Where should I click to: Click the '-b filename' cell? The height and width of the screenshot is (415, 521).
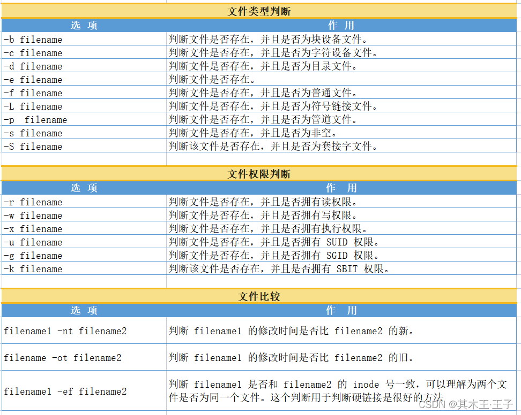(84, 39)
